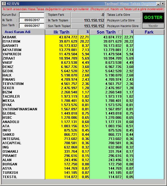Select the BIZIM row
The image size is (167, 186).
pyautogui.click(x=83, y=92)
